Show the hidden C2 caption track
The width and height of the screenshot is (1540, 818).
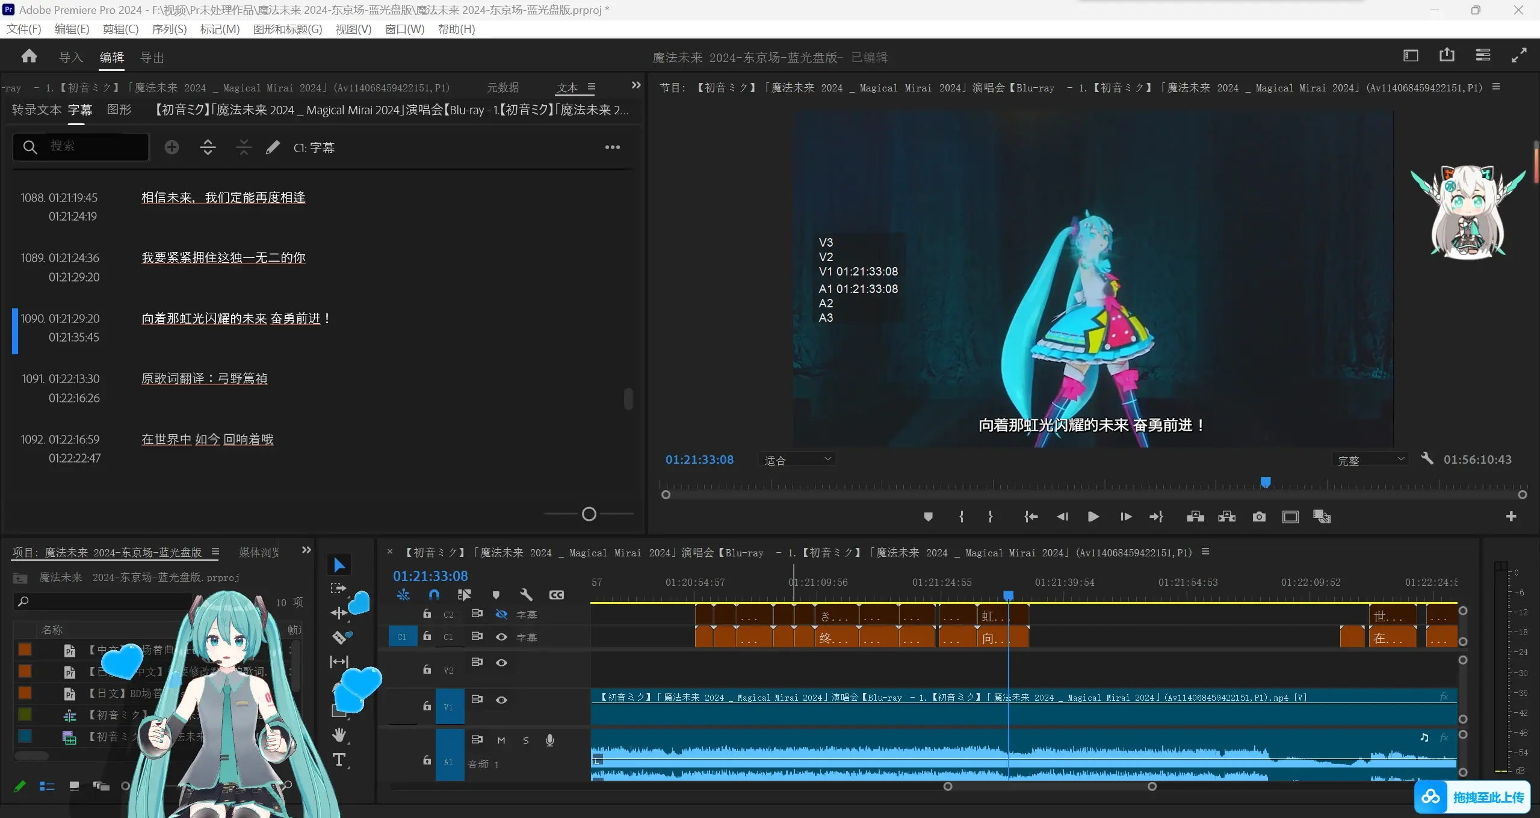(x=501, y=614)
